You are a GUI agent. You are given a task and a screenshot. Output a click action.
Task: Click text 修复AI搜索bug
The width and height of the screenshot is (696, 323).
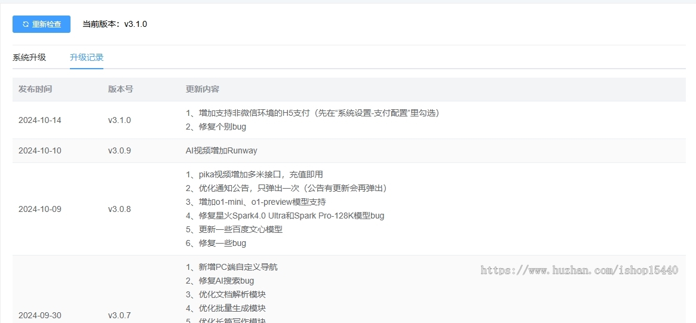(x=226, y=281)
